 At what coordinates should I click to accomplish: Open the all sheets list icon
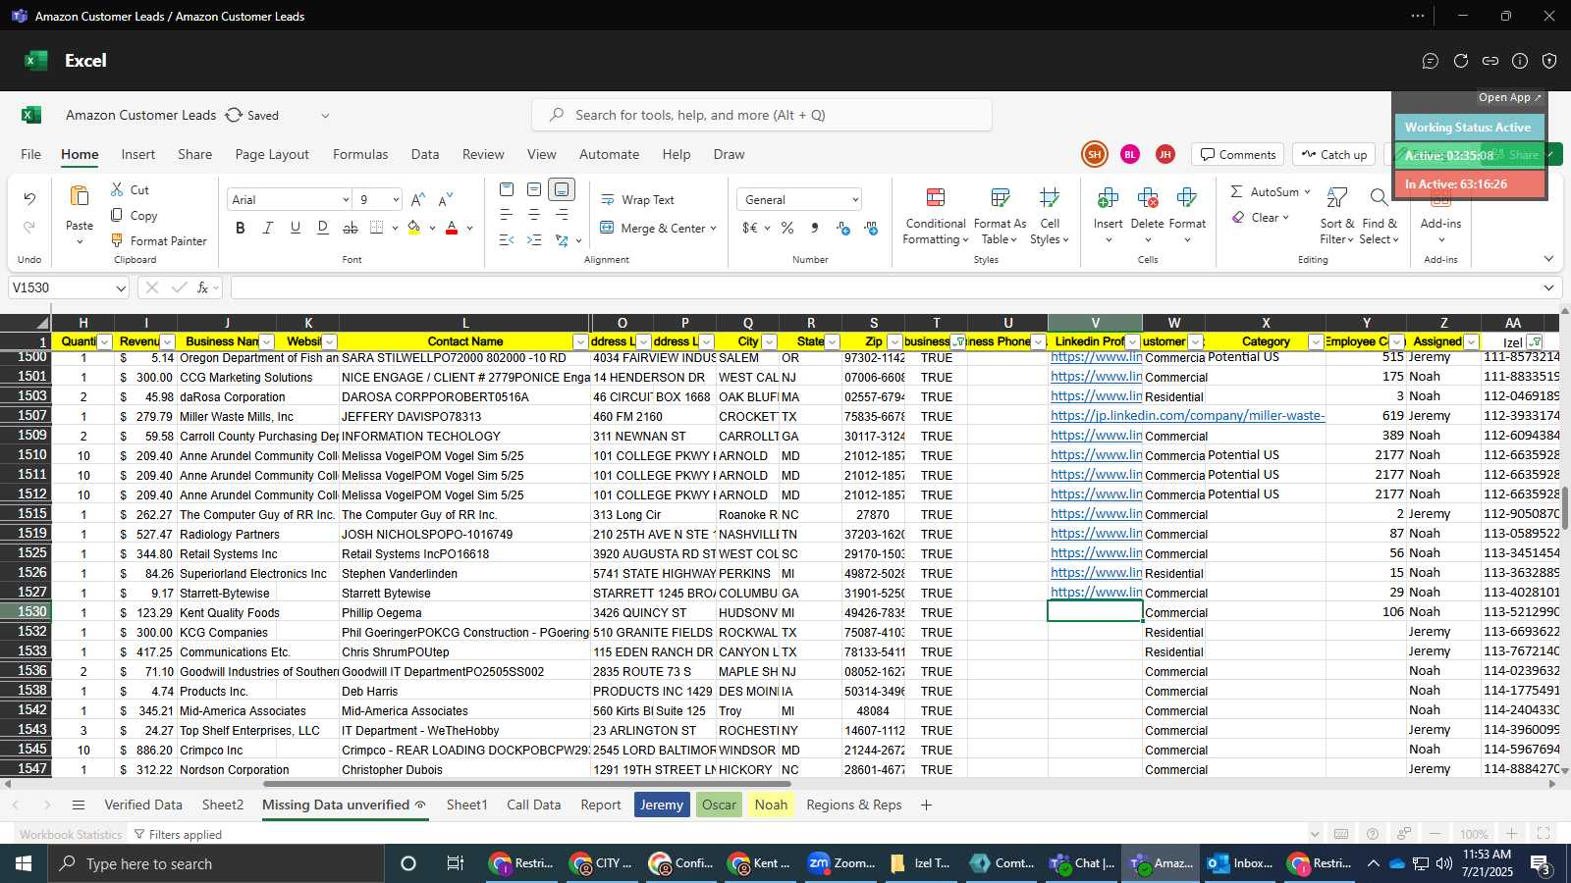click(79, 805)
